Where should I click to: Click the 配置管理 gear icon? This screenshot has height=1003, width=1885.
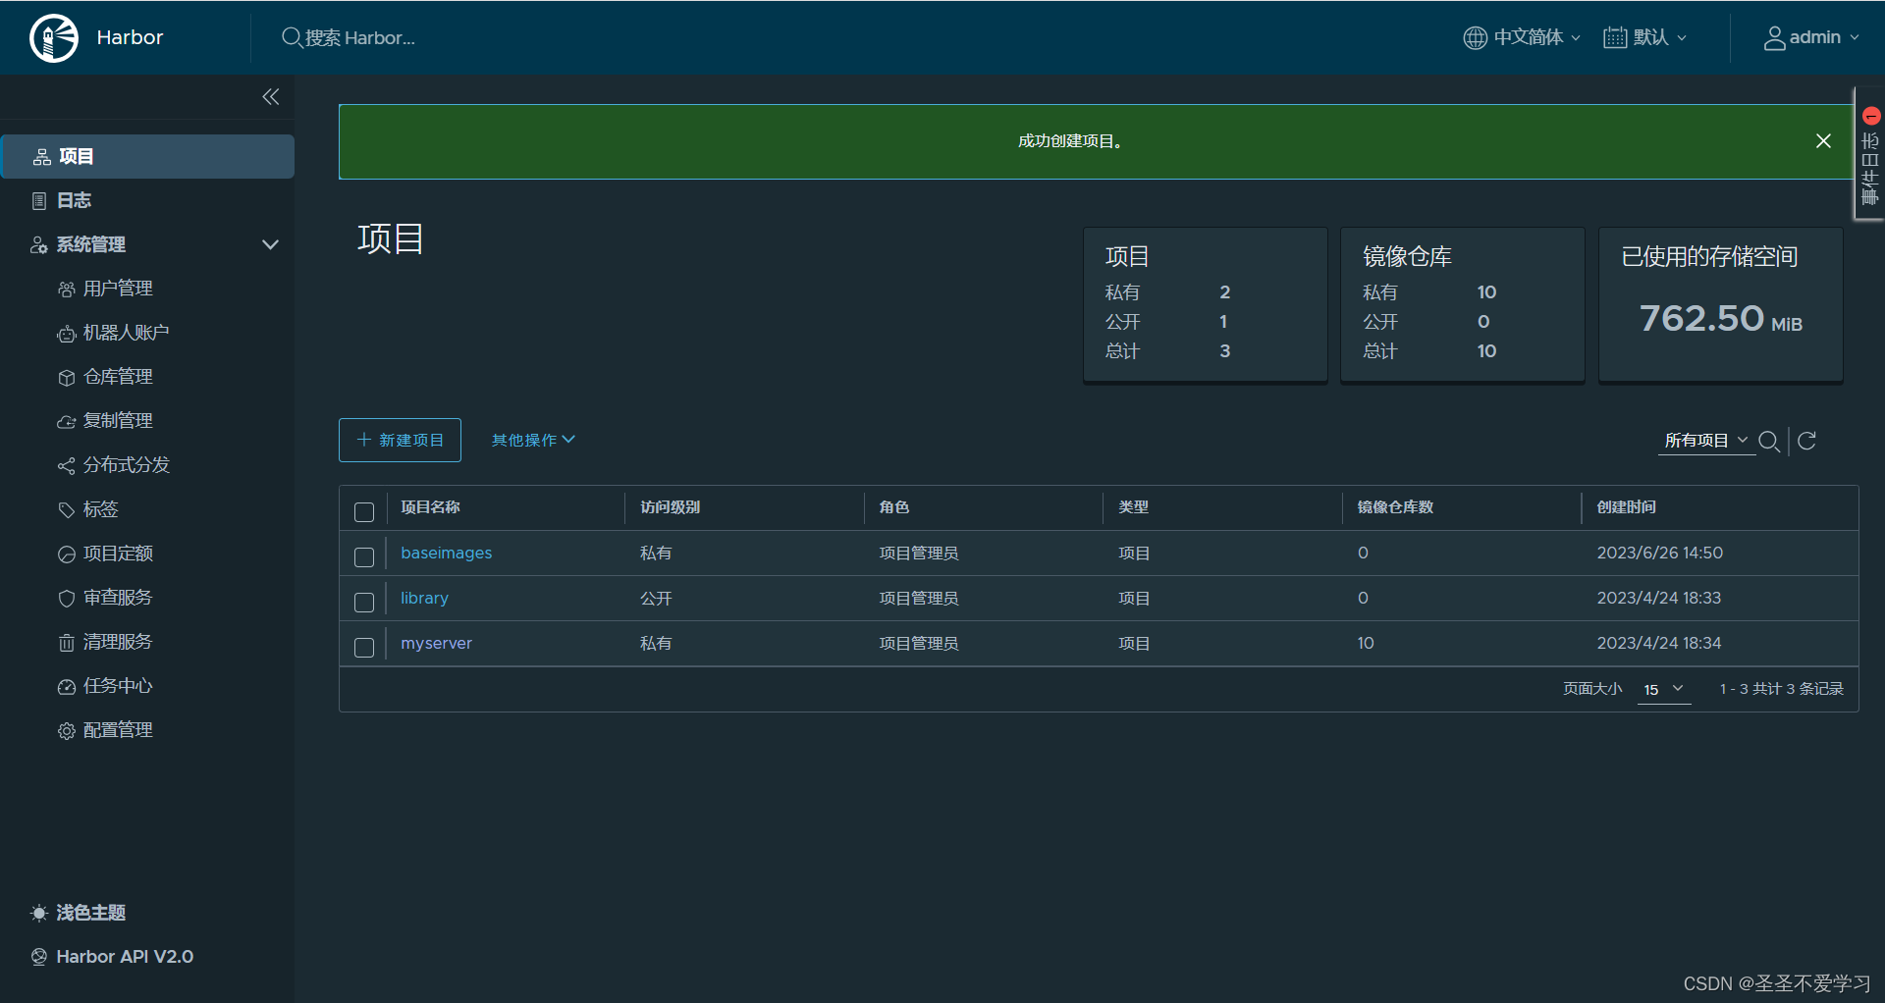point(66,731)
